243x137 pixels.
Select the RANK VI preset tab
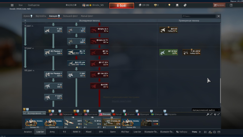coord(76,132)
